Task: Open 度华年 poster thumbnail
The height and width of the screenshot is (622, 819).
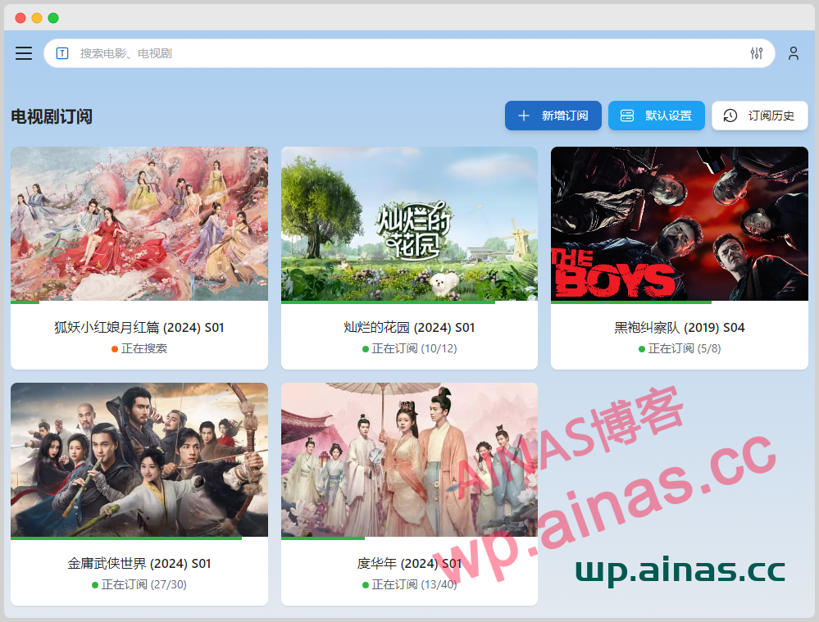Action: click(410, 460)
